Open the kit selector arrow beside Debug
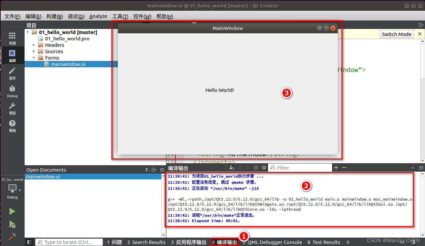The height and width of the screenshot is (246, 425). 20,190
